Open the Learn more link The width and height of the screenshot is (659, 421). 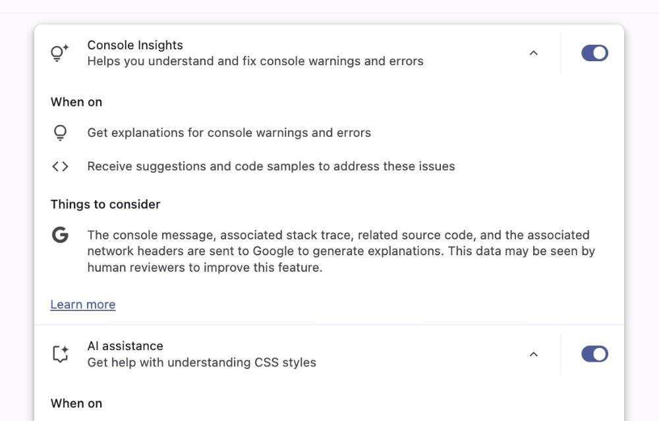83,305
